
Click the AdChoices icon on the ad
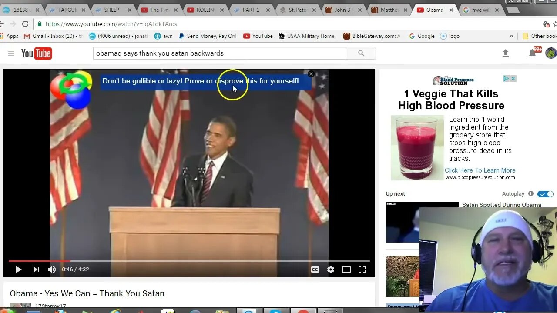(506, 79)
